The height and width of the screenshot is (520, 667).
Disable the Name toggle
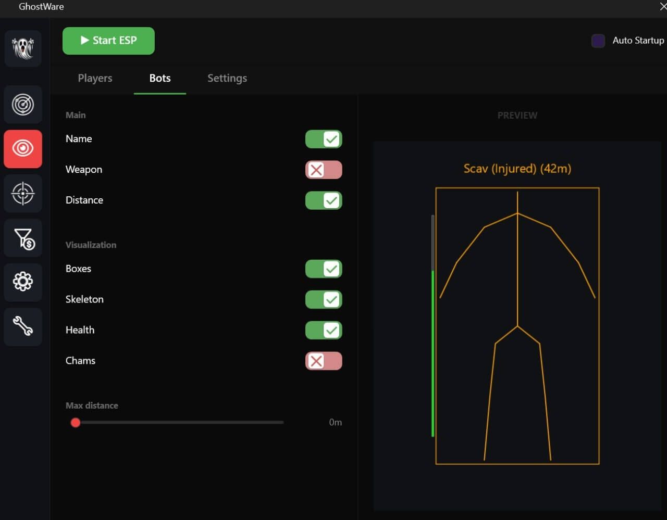coord(324,139)
